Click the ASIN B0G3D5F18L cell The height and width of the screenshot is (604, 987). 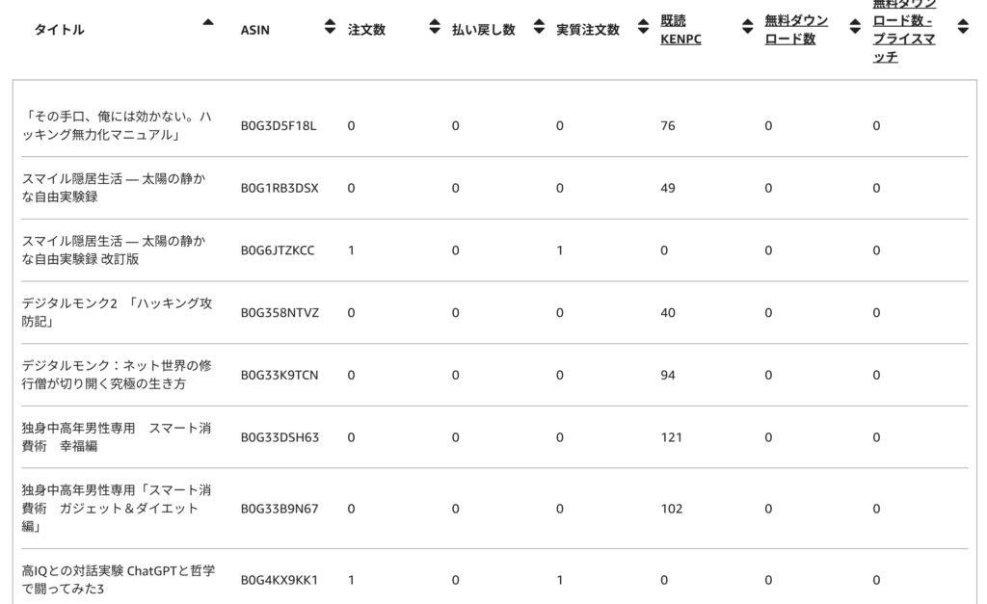279,125
